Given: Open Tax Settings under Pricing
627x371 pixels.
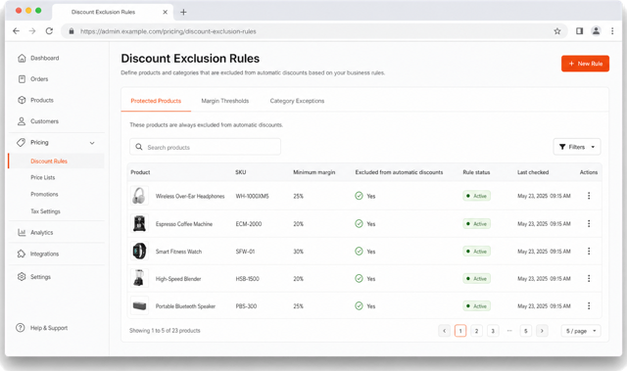Looking at the screenshot, I should (x=45, y=211).
